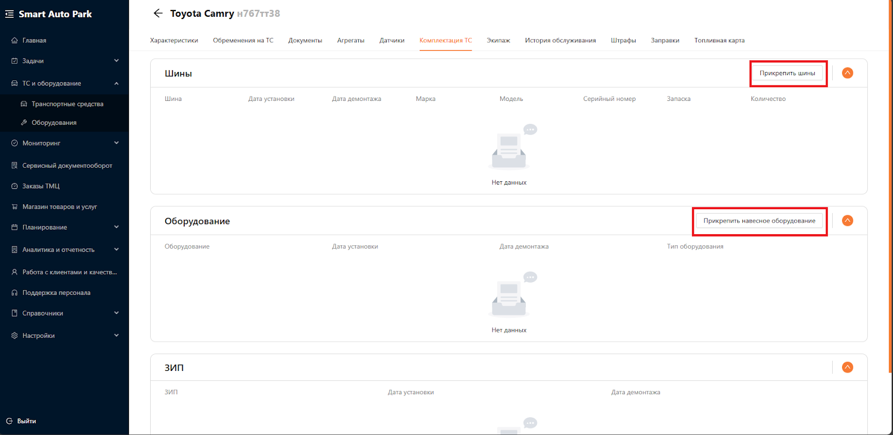
Task: Collapse the Оборудование section with orange chevron
Action: [847, 221]
